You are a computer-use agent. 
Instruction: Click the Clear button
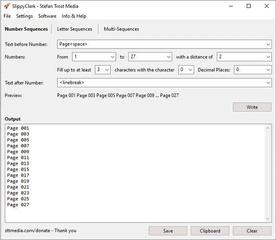[x=252, y=231]
